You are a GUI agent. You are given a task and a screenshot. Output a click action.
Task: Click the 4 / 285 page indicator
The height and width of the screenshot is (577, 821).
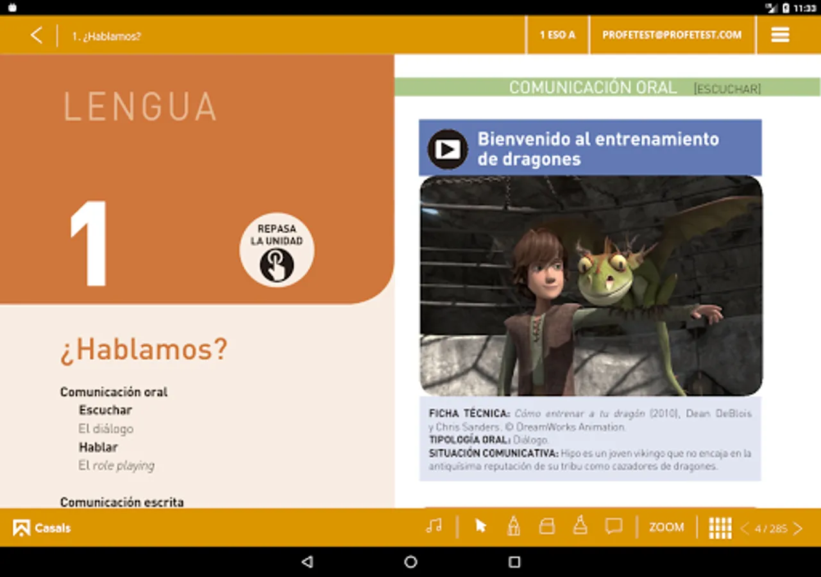coord(771,529)
